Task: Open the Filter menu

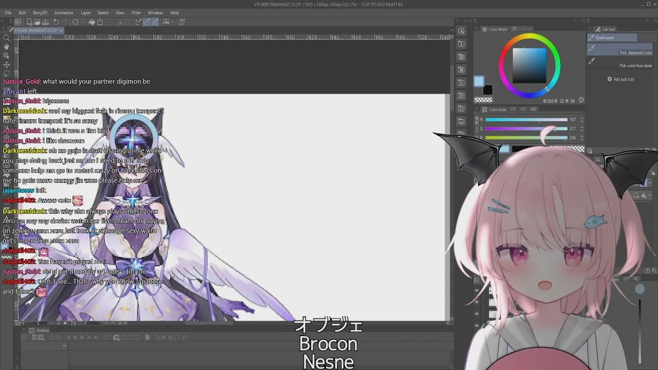Action: point(136,13)
